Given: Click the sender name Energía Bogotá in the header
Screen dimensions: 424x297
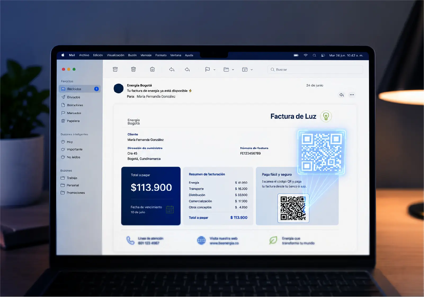Looking at the screenshot, I should click(x=139, y=85).
